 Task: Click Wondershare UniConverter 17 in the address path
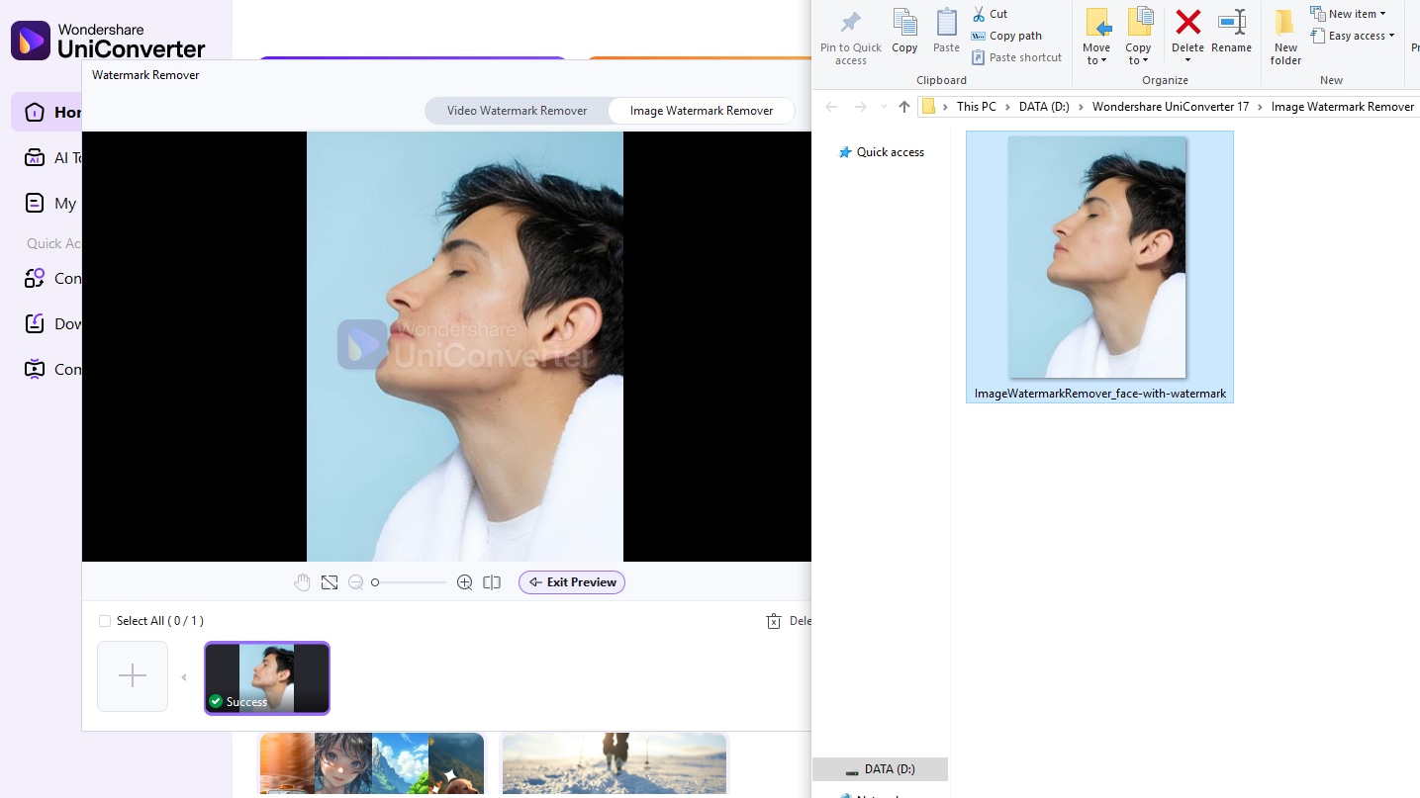(1171, 107)
